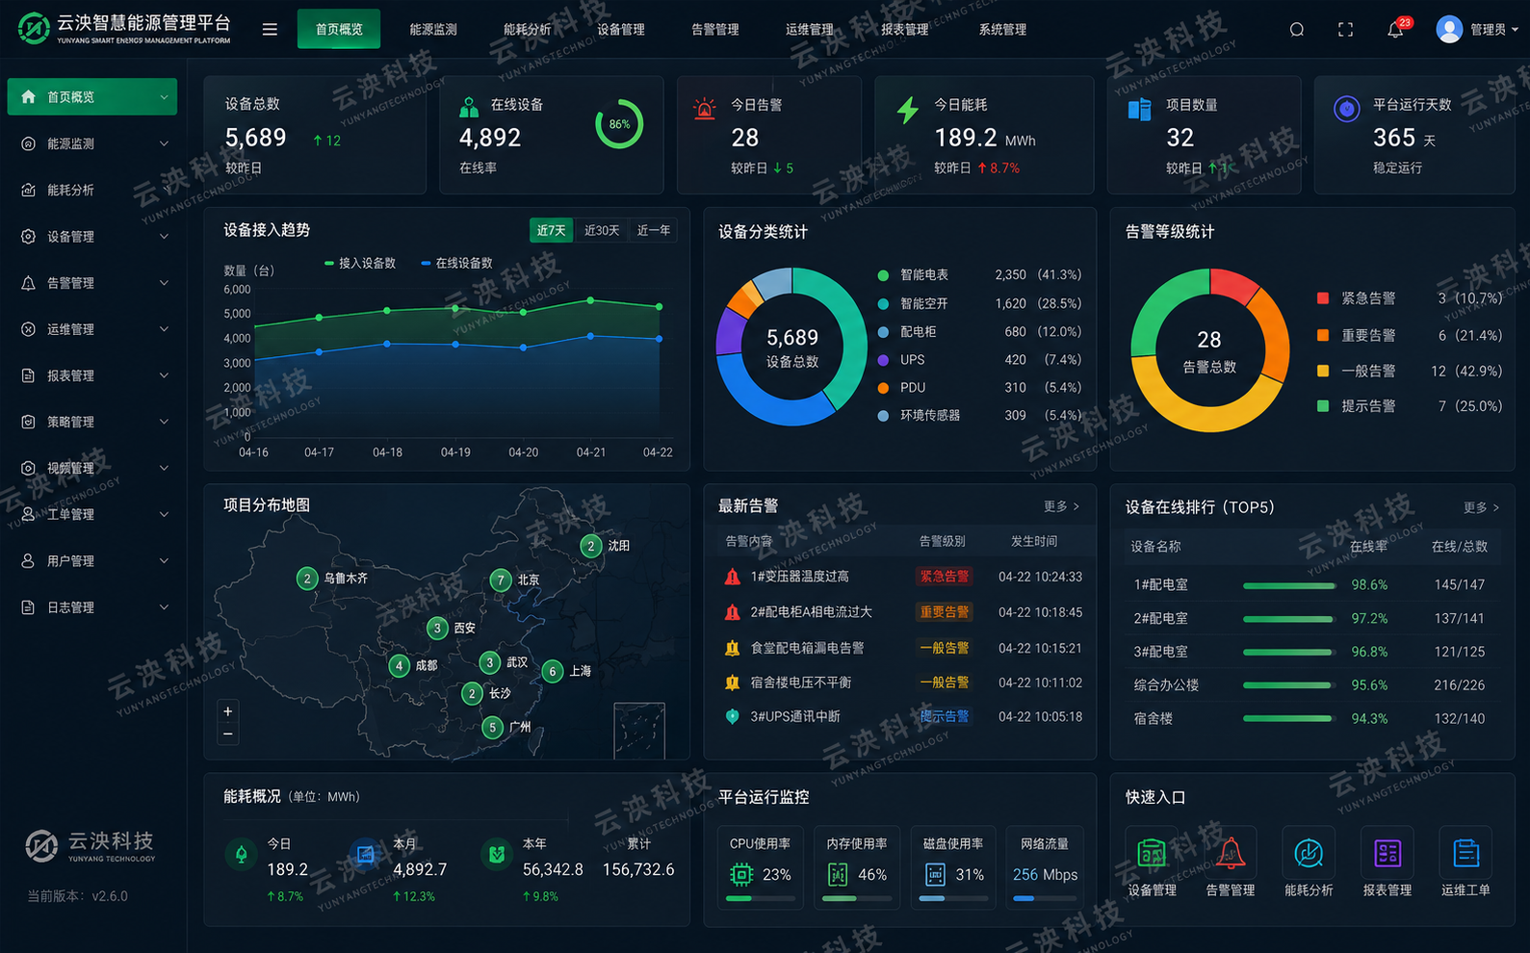The width and height of the screenshot is (1530, 953).
Task: Expand 能源监测 sidebar menu
Action: [92, 143]
